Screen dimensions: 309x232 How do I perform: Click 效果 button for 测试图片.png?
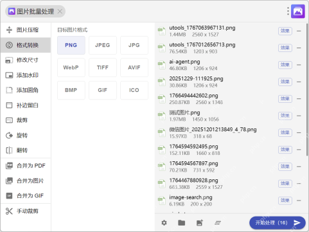pyautogui.click(x=285, y=116)
